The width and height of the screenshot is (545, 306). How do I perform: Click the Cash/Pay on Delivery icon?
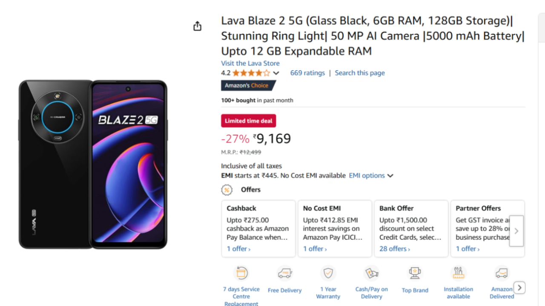click(x=371, y=273)
